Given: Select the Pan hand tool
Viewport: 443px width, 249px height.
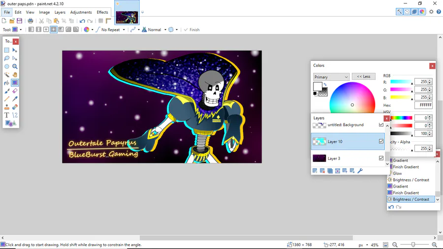Looking at the screenshot, I should coord(15,74).
